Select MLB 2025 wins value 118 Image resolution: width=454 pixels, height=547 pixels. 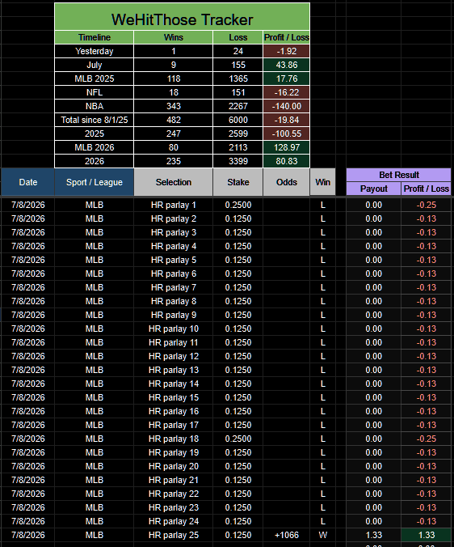click(x=174, y=78)
